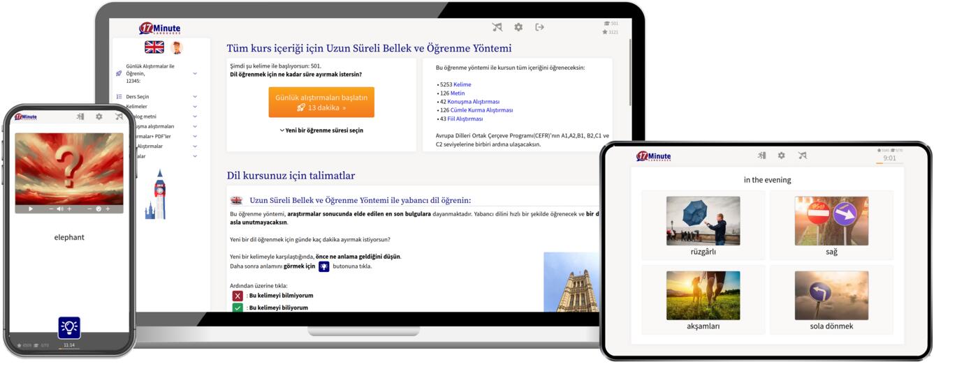The width and height of the screenshot is (978, 371).
Task: Open the Konuşma Alıştırması link
Action: [475, 102]
